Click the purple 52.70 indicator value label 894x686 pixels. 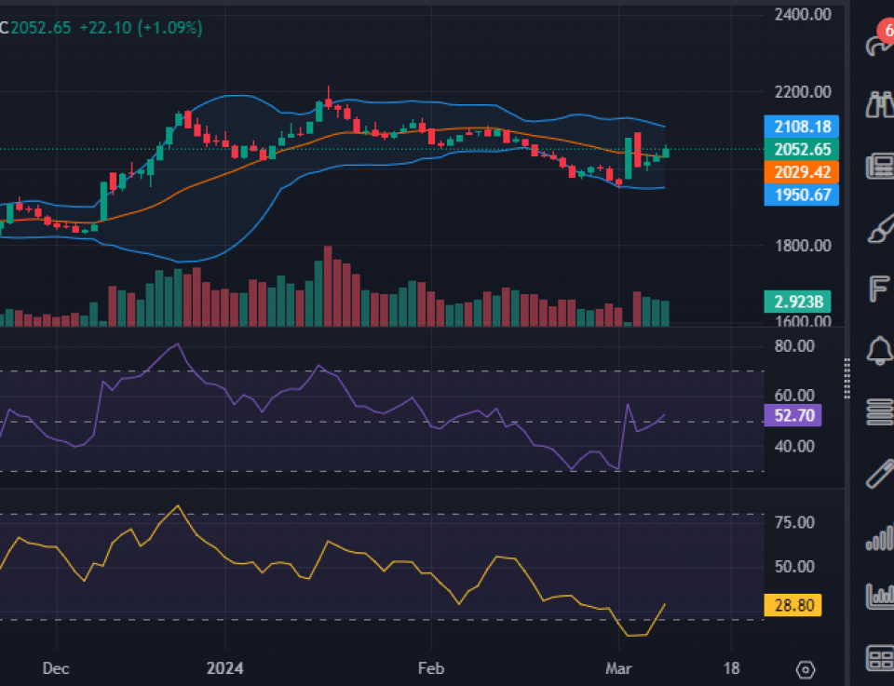point(792,416)
